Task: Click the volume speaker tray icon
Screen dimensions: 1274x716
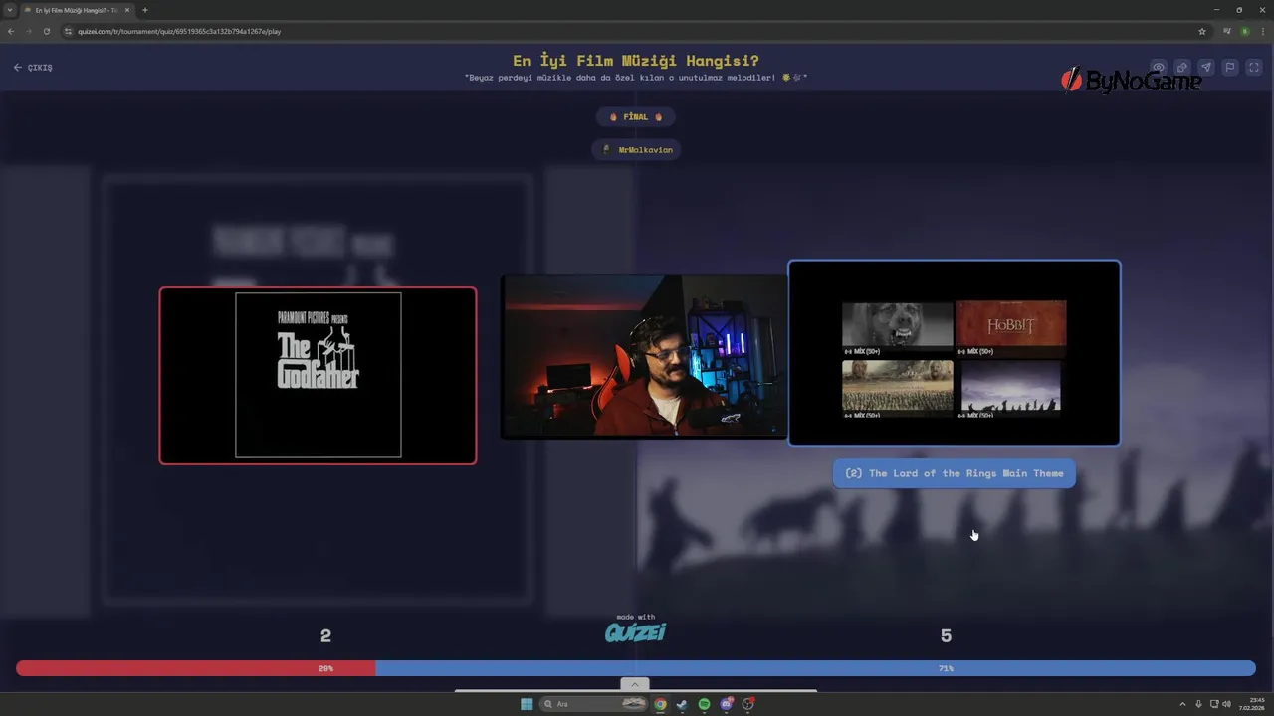Action: pyautogui.click(x=1226, y=704)
